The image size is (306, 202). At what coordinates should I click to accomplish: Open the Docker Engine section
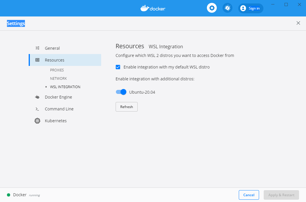58,97
